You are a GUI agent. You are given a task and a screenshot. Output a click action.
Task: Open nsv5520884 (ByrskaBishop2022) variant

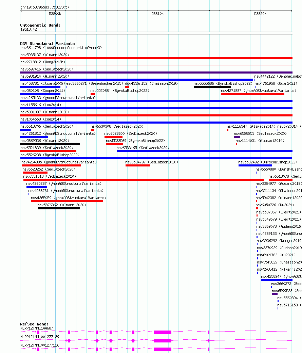point(120,91)
